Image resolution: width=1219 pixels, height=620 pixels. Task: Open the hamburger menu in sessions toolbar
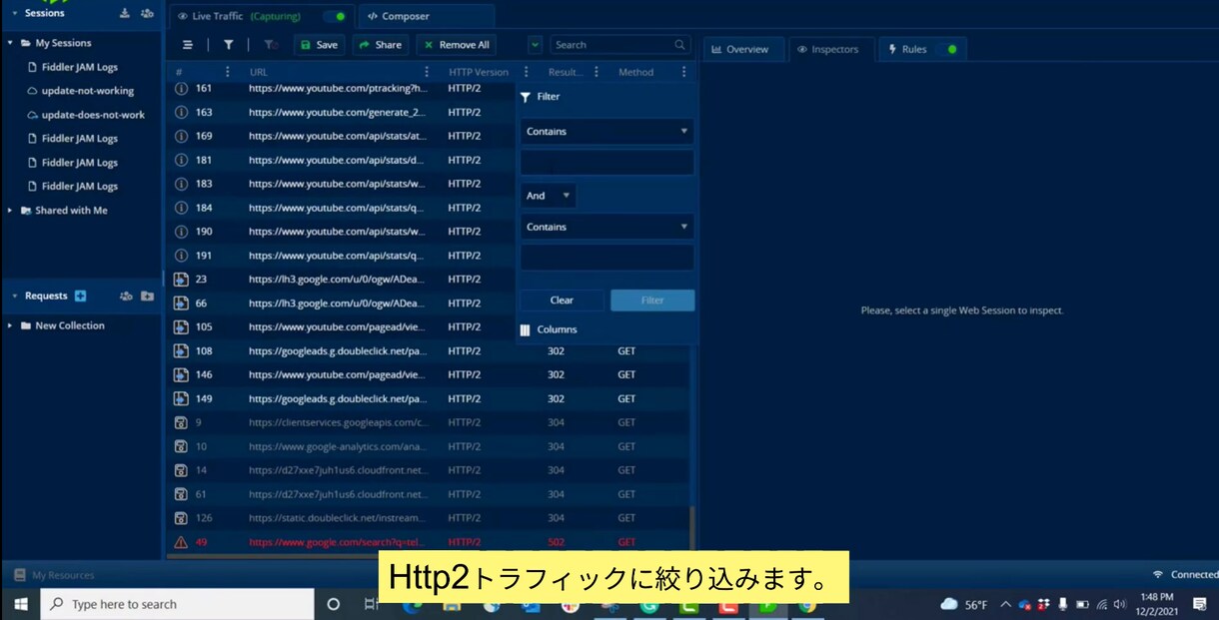[x=188, y=45]
